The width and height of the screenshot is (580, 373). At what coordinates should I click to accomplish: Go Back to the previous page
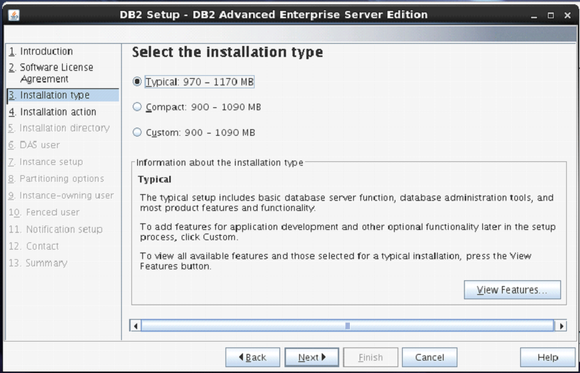(x=251, y=358)
